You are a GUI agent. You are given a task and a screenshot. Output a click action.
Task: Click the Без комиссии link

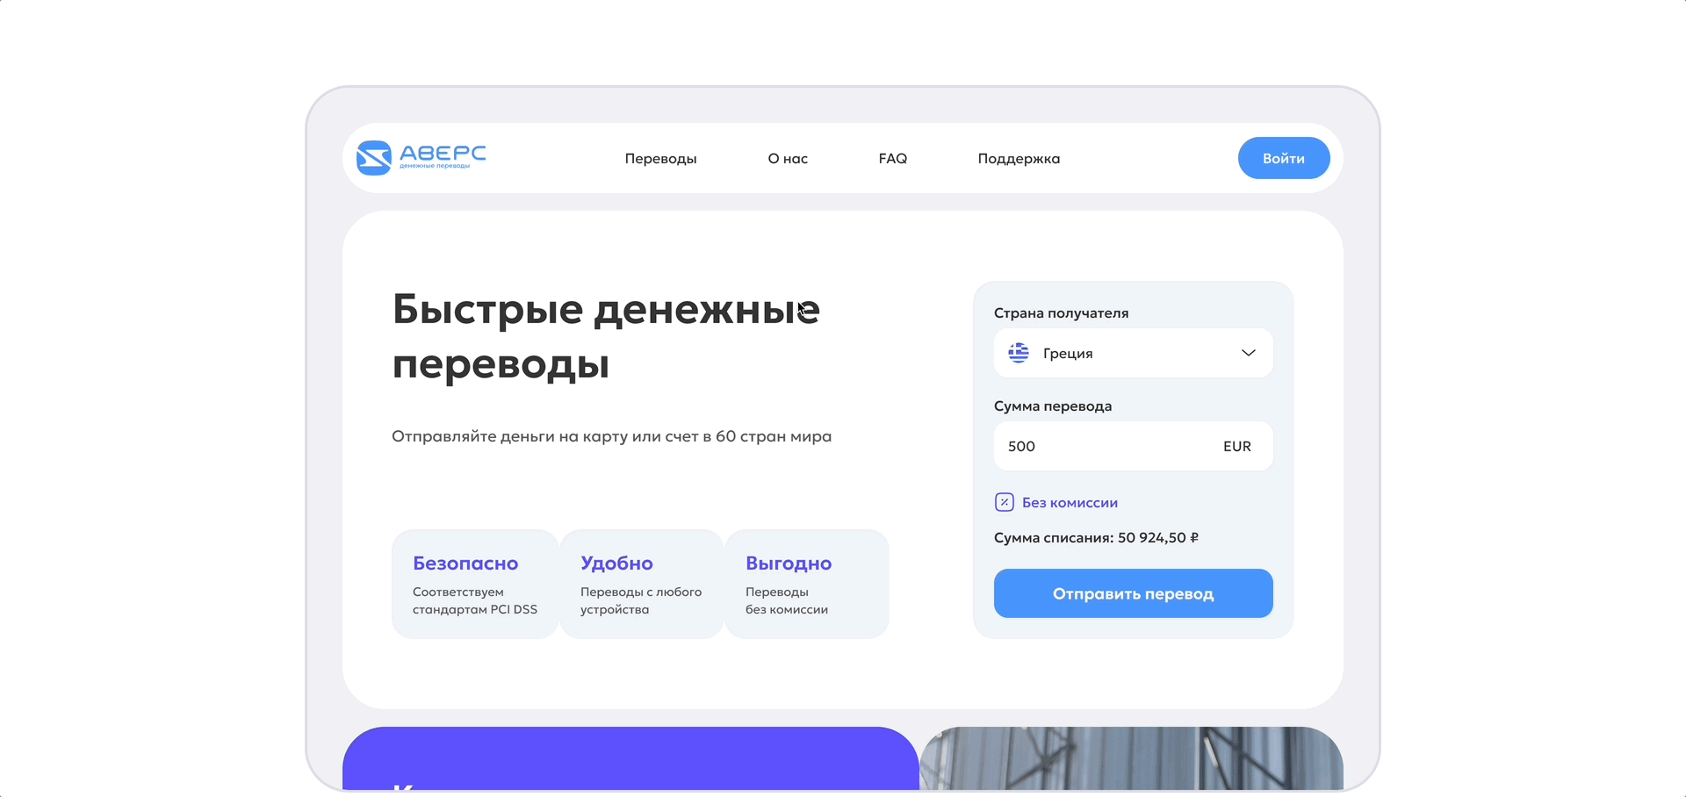[x=1070, y=503]
